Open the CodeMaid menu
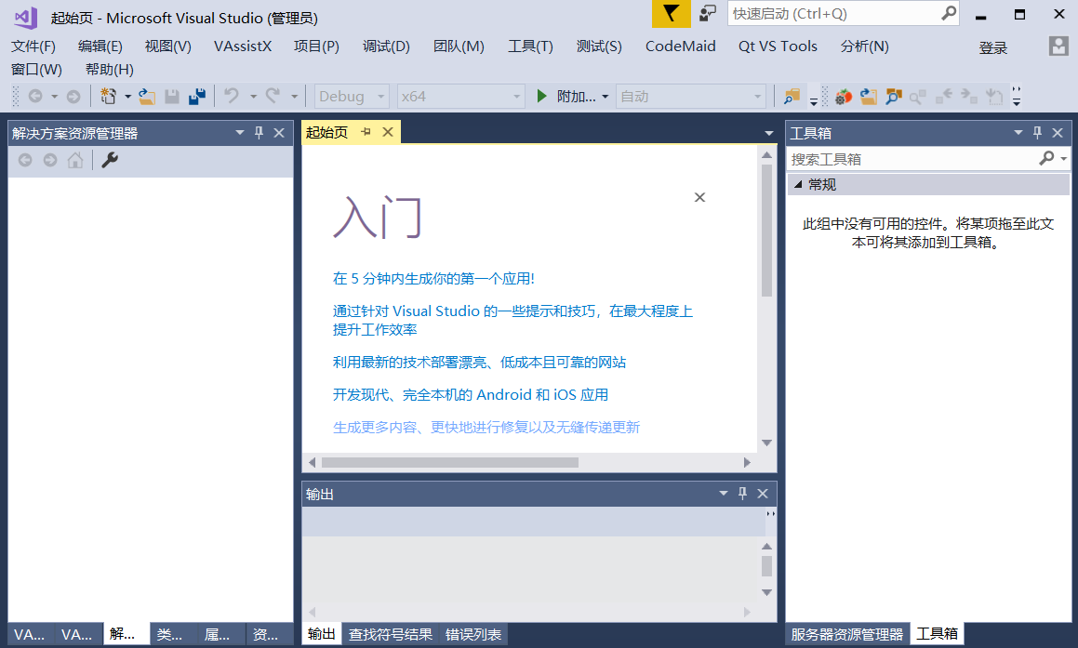 point(681,46)
